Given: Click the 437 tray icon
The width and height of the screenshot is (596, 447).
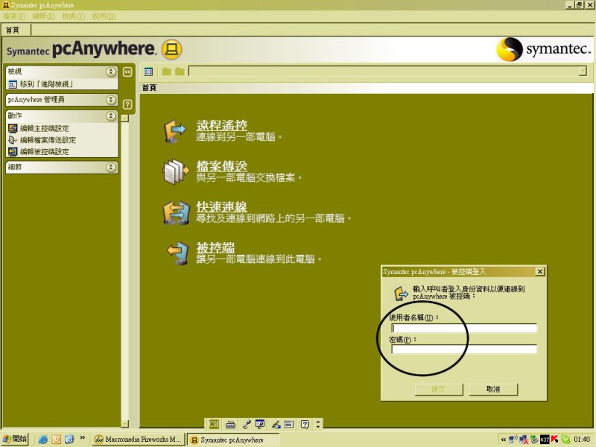Looking at the screenshot, I should click(x=545, y=440).
